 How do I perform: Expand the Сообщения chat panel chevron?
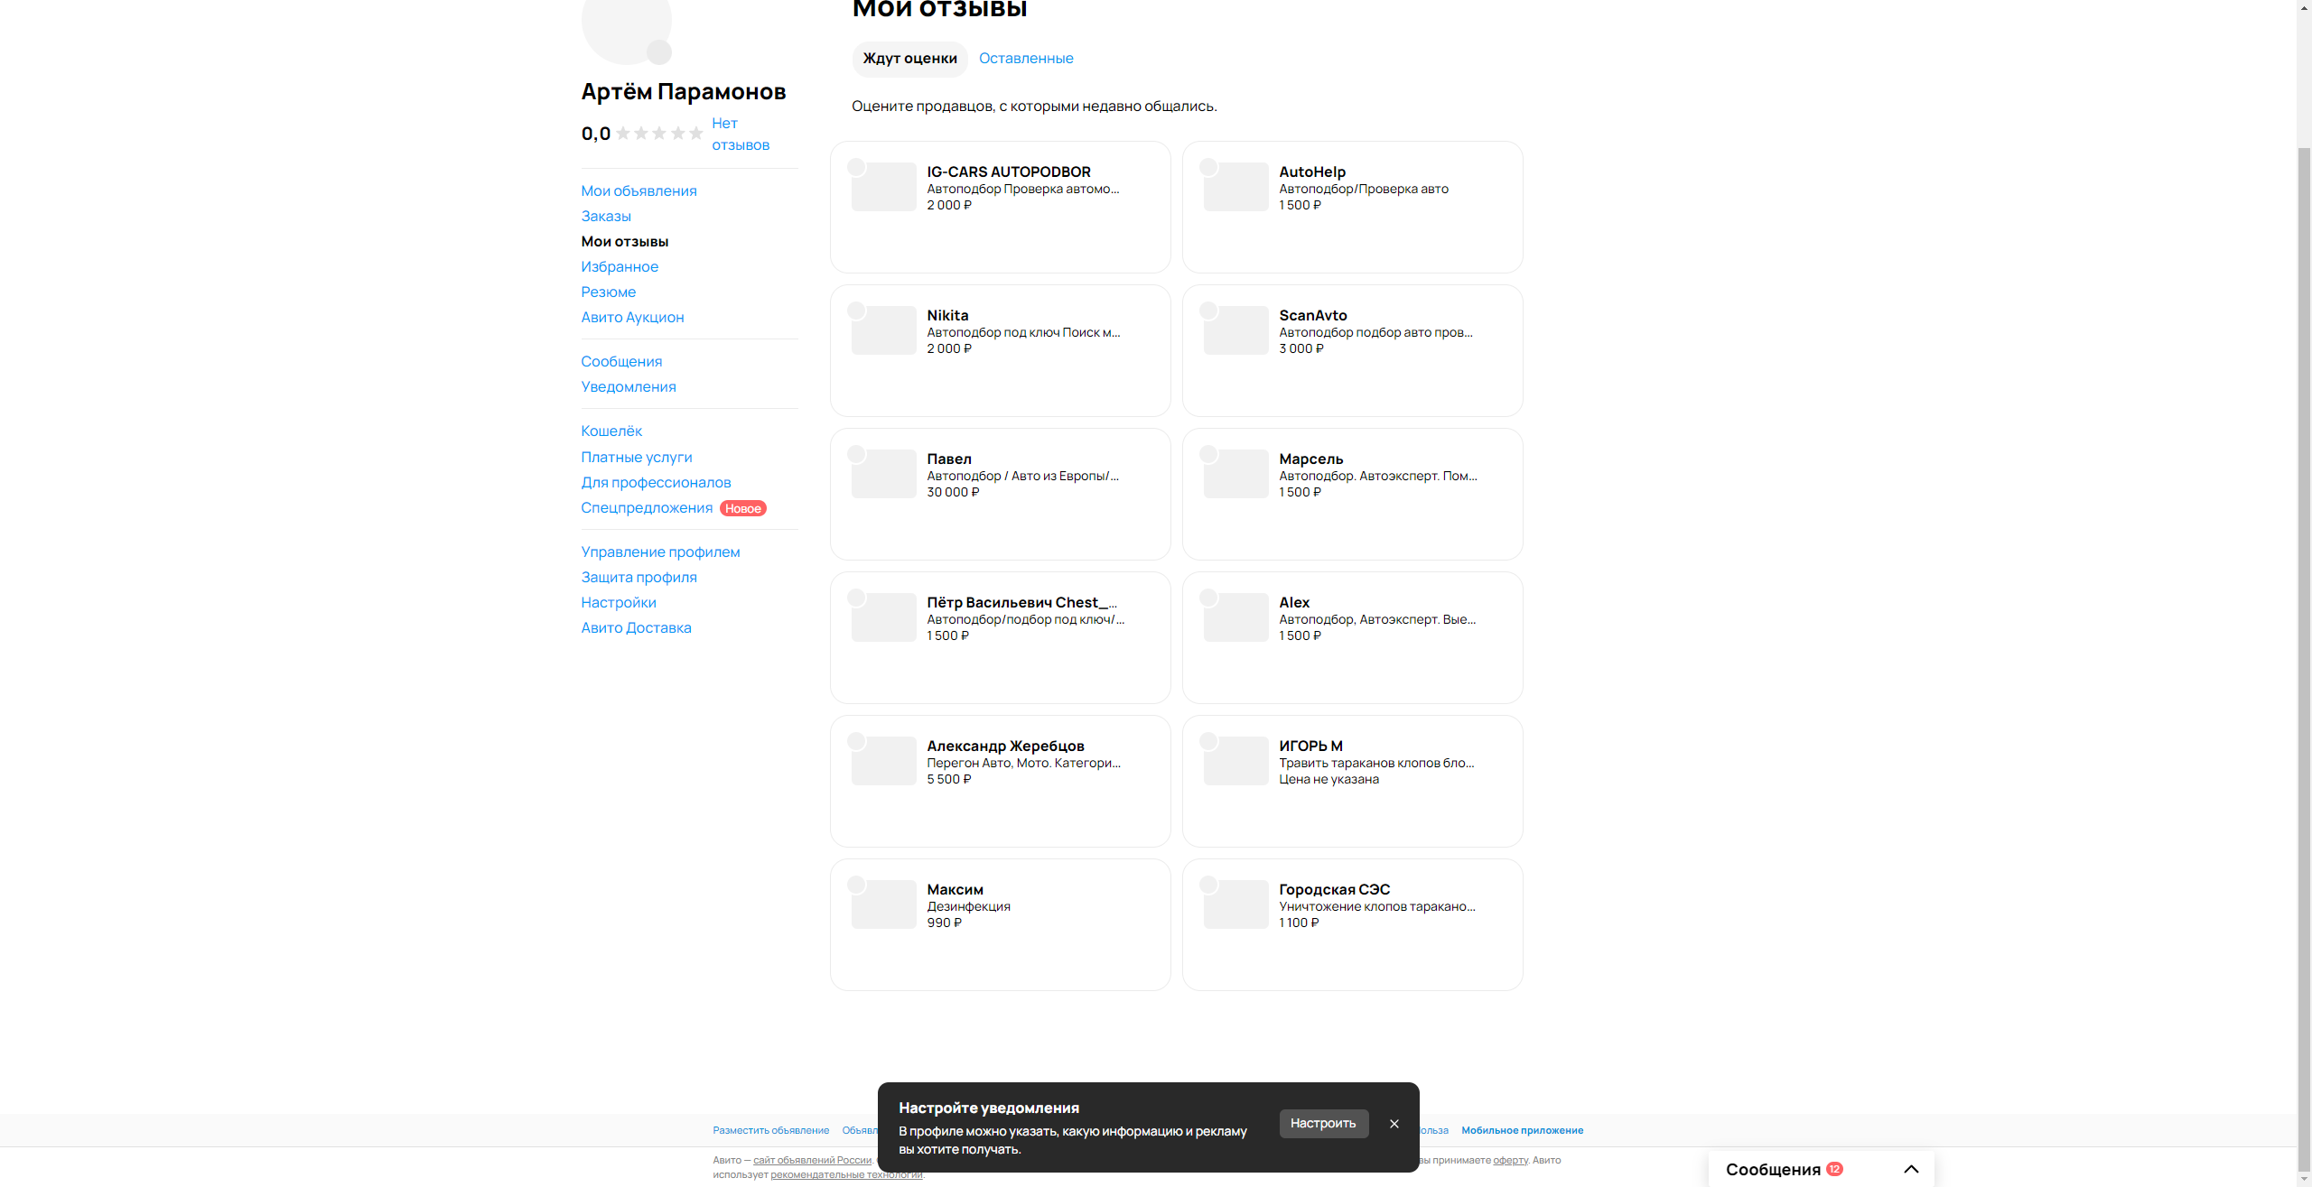pos(1911,1169)
